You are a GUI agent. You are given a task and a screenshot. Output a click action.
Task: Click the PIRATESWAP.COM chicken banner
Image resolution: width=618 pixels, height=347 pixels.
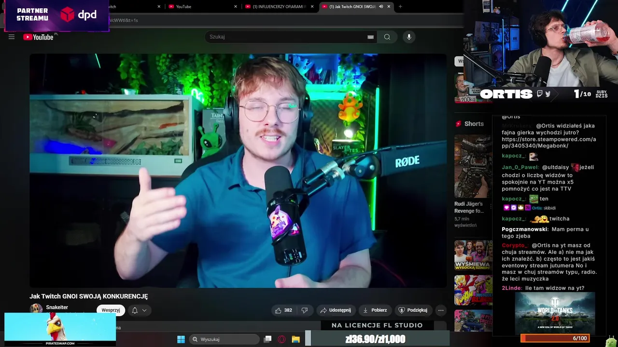60,330
